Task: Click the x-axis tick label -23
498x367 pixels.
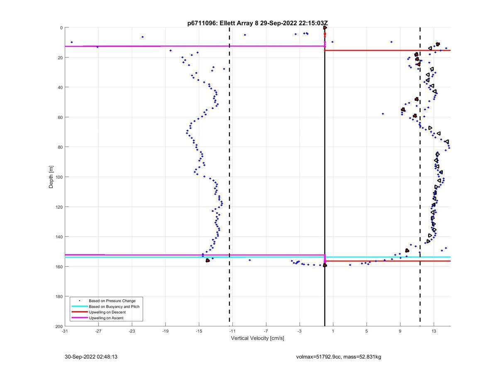Action: (x=132, y=331)
